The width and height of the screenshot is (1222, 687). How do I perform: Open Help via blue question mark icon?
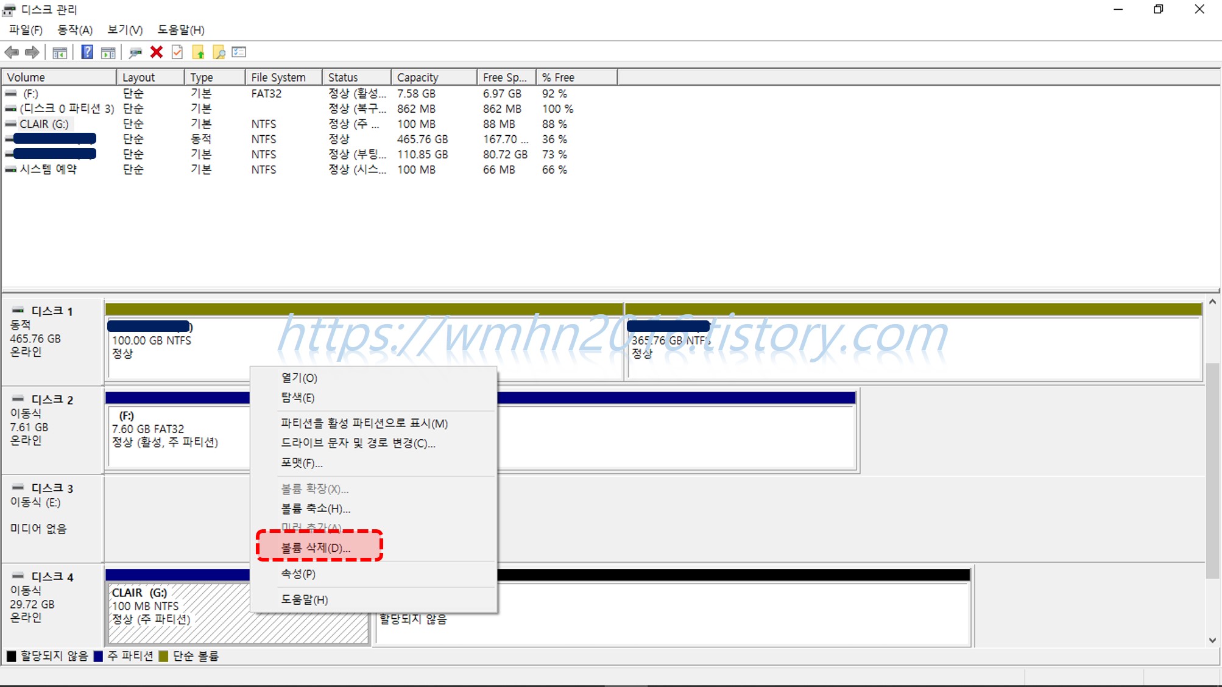[x=87, y=52]
